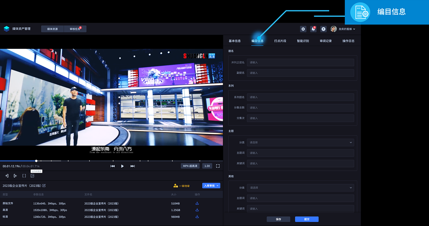
Task: Download the 1.25GB 高清 file
Action: [x=197, y=210]
